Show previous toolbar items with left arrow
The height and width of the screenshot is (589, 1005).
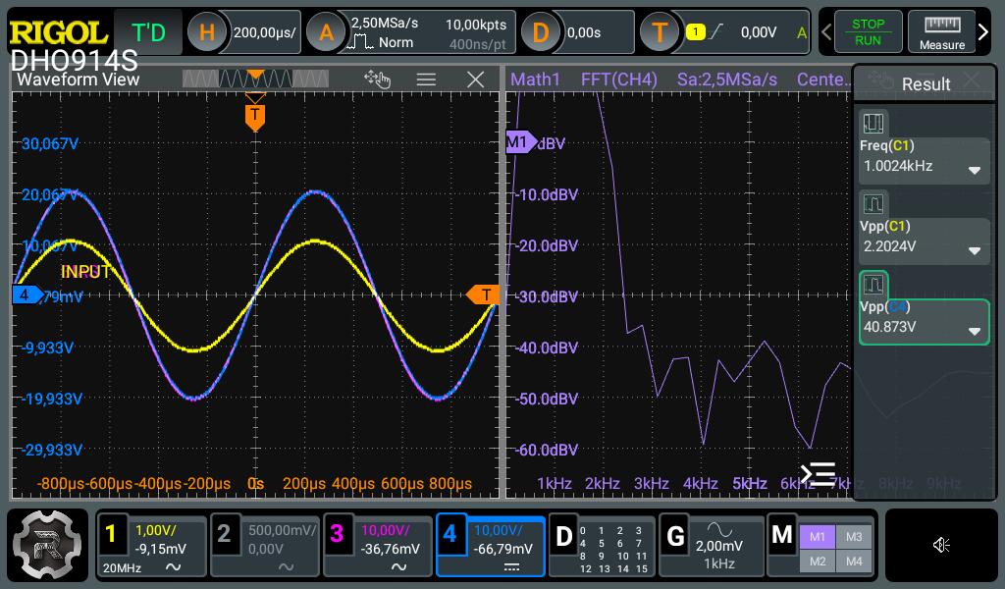click(x=826, y=31)
